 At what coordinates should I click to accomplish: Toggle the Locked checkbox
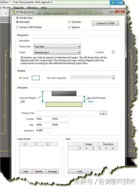(113, 52)
